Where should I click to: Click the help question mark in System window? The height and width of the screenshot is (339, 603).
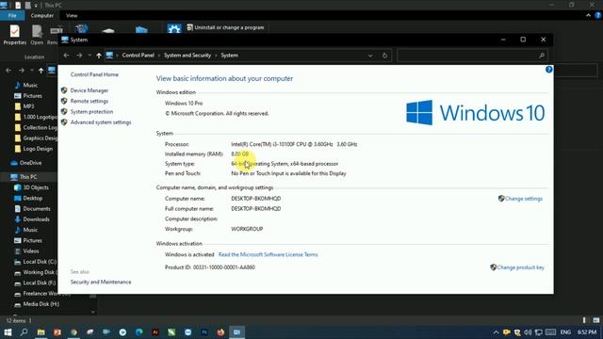(x=548, y=70)
